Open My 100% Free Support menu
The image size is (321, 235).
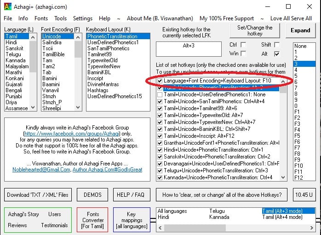pyautogui.click(x=227, y=18)
